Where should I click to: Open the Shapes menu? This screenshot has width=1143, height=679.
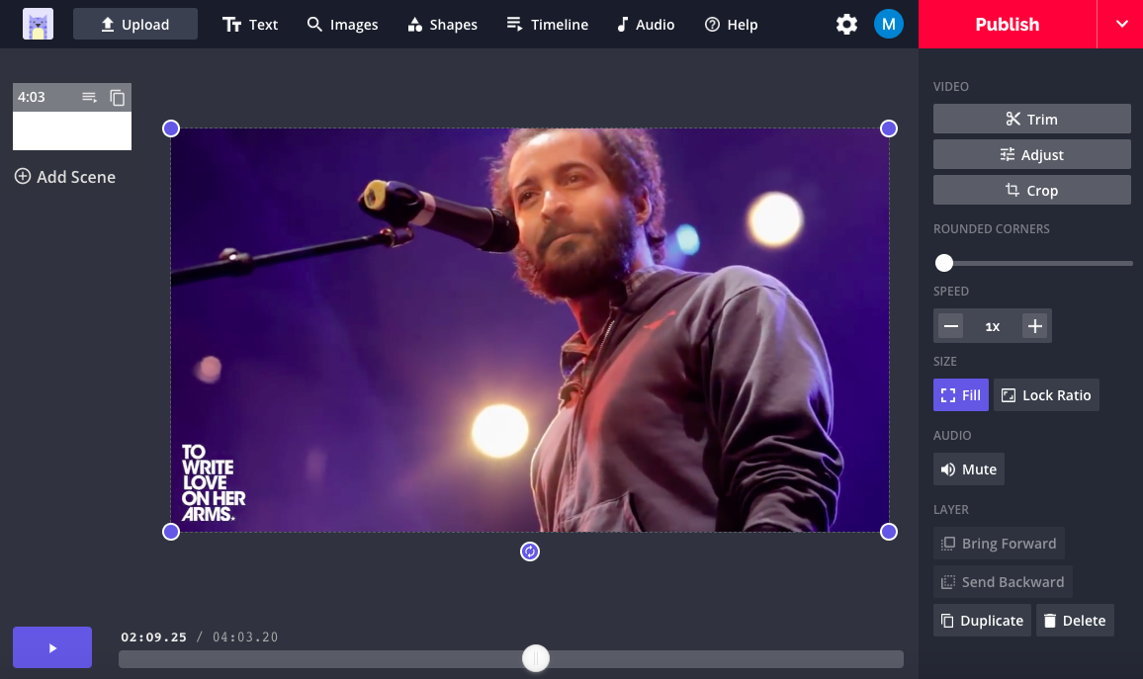(x=442, y=25)
